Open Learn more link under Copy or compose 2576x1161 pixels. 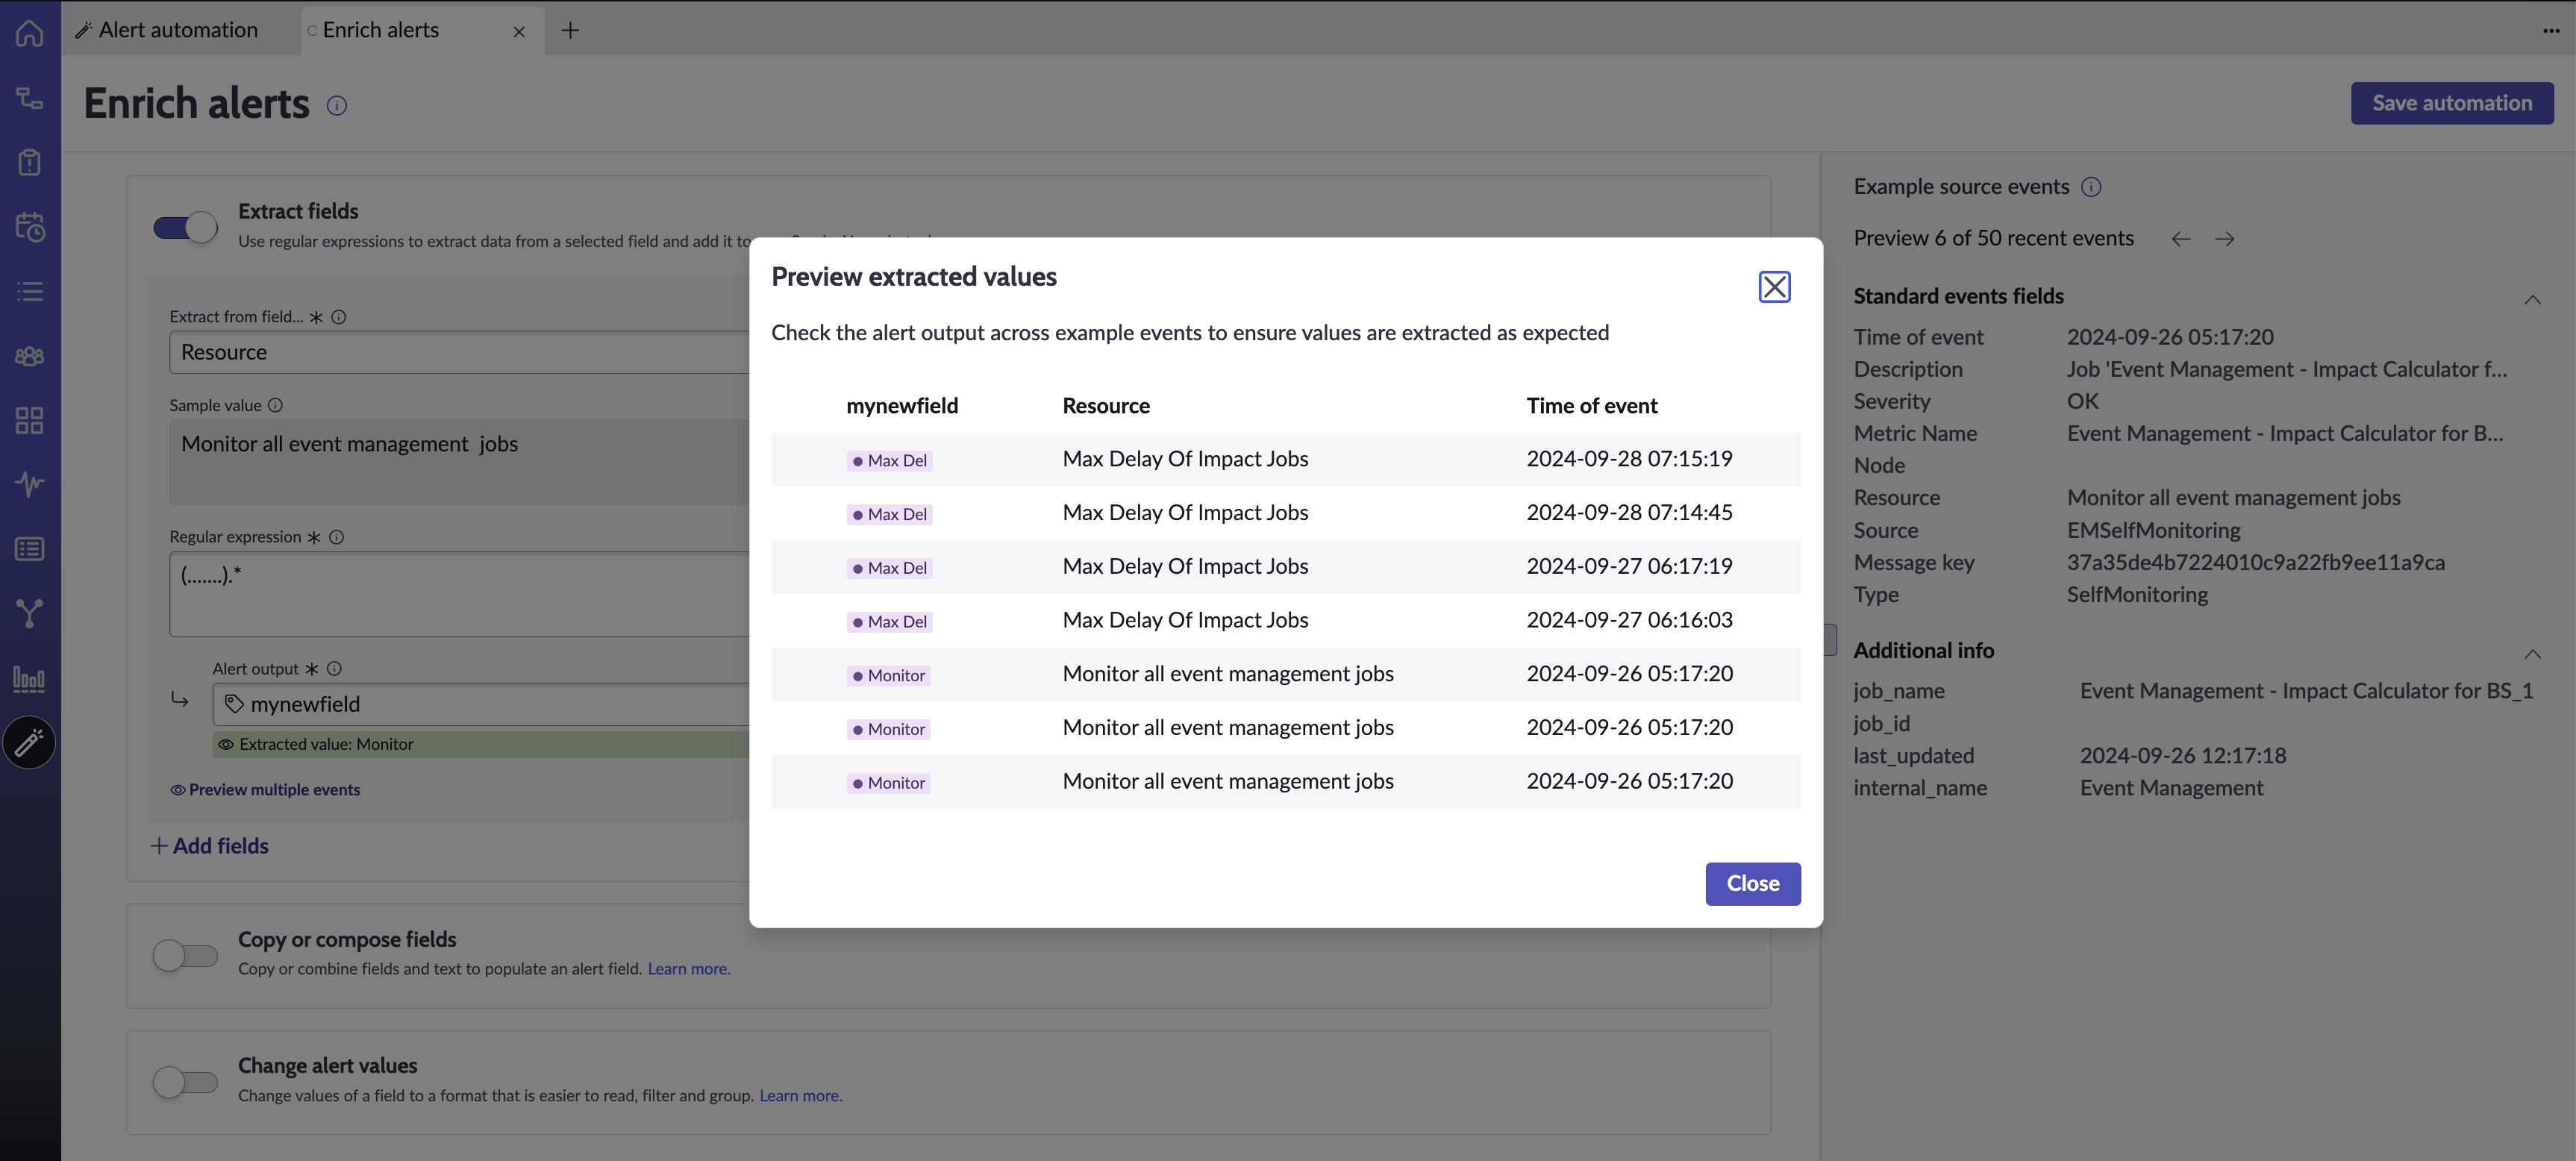[689, 969]
